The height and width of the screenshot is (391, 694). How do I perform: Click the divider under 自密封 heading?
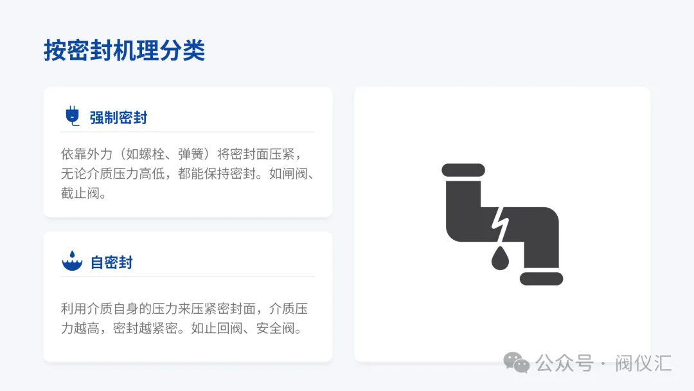tap(188, 277)
